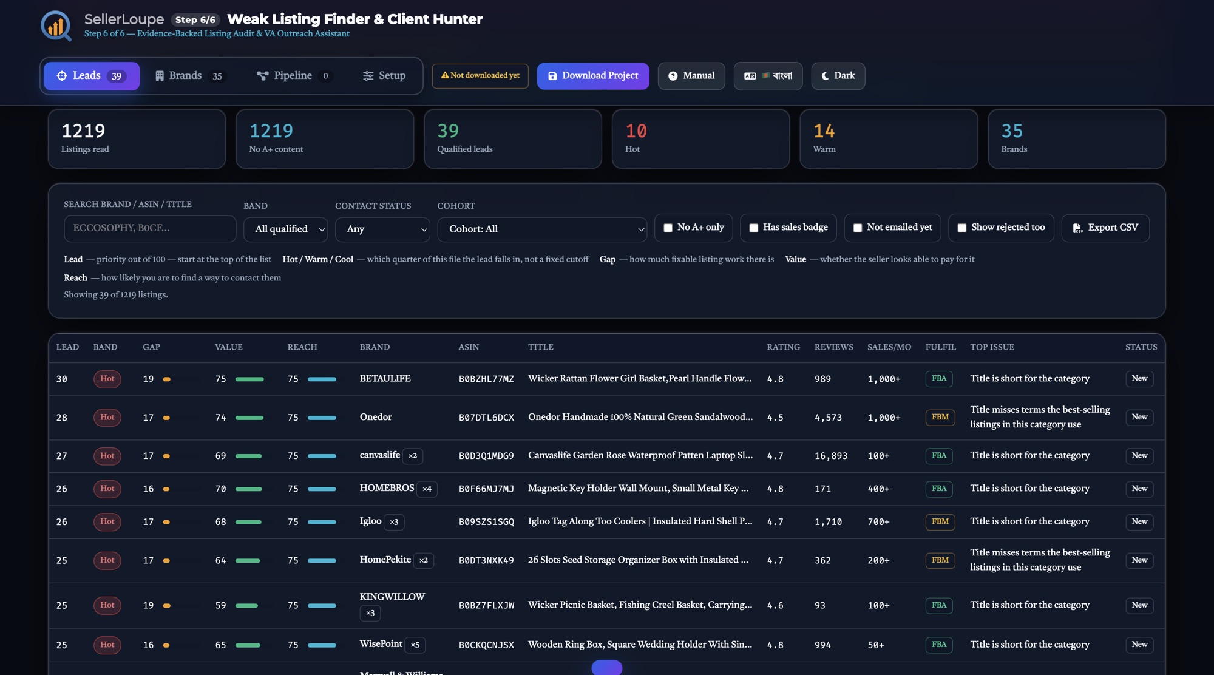The width and height of the screenshot is (1214, 675).
Task: Click the CSV file icon
Action: tap(1077, 228)
